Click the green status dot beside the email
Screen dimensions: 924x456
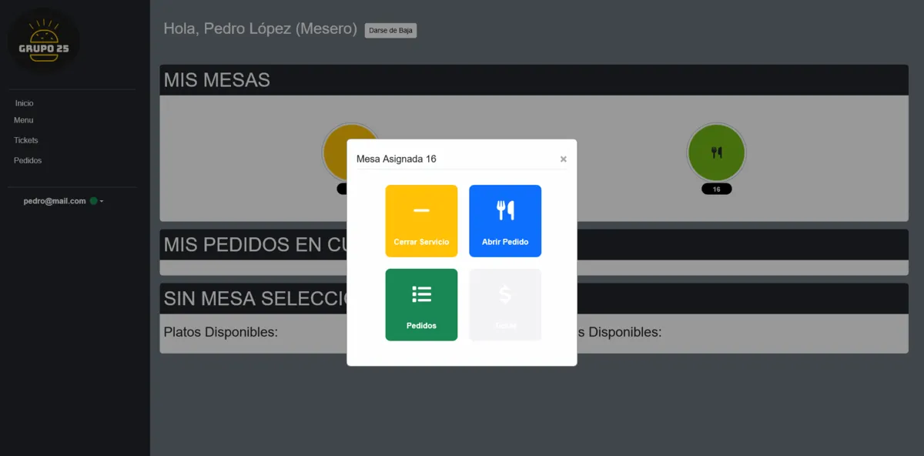tap(93, 201)
